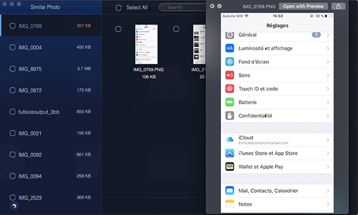
Task: Select fullsizeoutput_3bb in the sidebar list
Action: point(51,112)
